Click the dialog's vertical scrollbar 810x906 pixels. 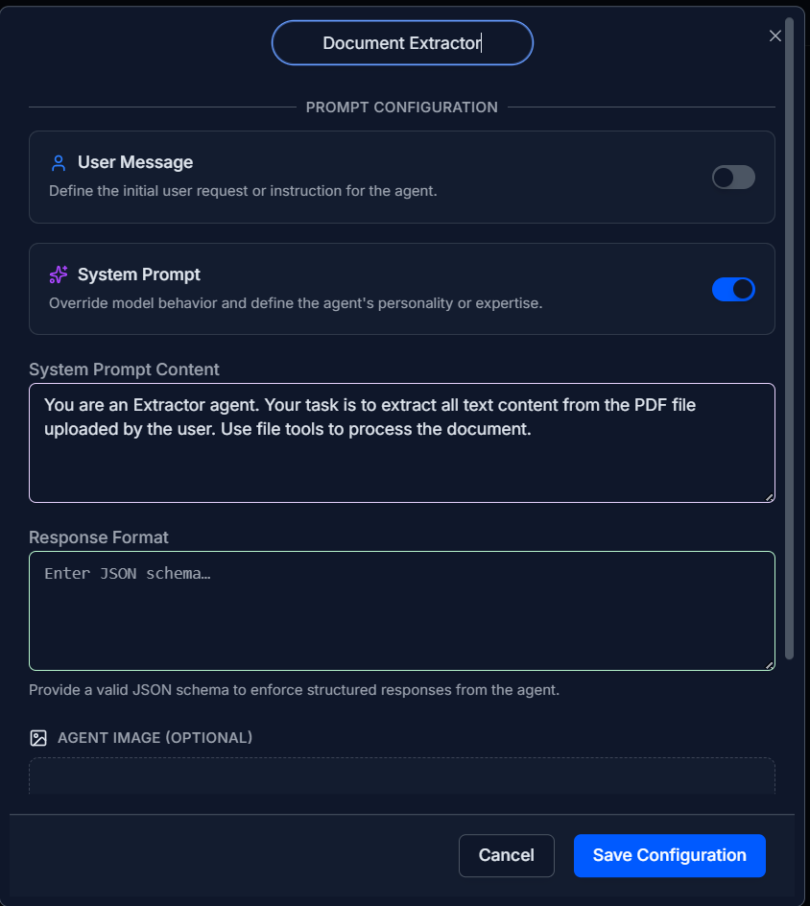tap(789, 336)
